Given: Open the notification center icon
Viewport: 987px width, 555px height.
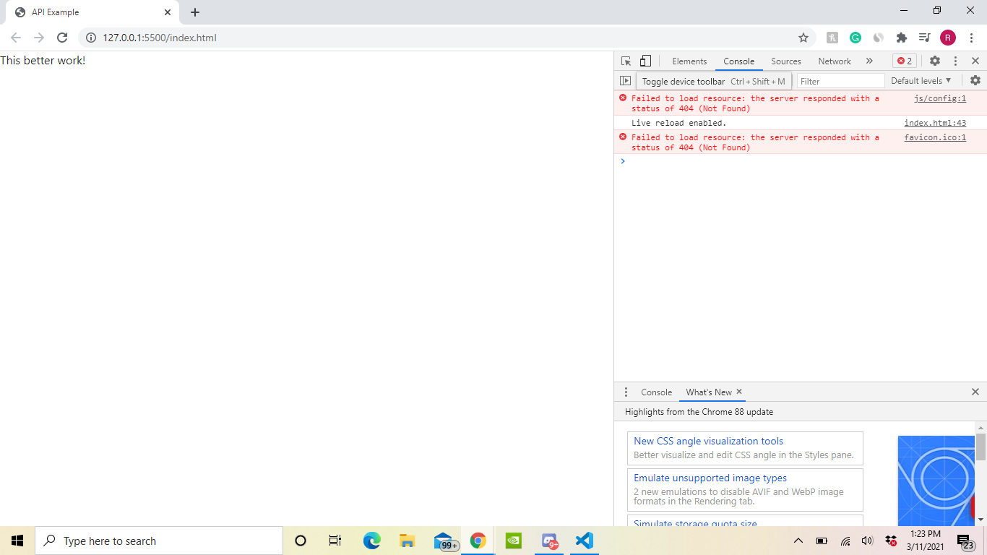Looking at the screenshot, I should point(965,541).
